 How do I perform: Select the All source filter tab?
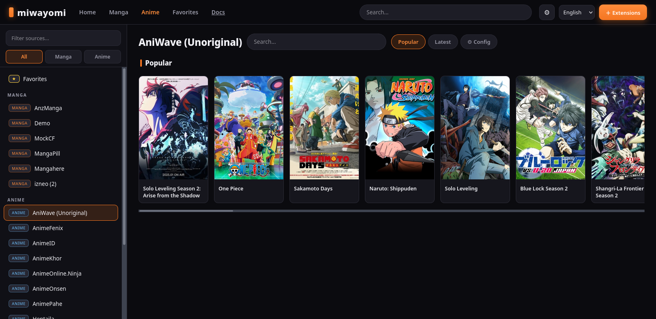24,57
